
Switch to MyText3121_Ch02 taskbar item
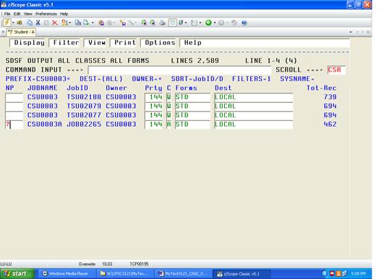tap(183, 274)
